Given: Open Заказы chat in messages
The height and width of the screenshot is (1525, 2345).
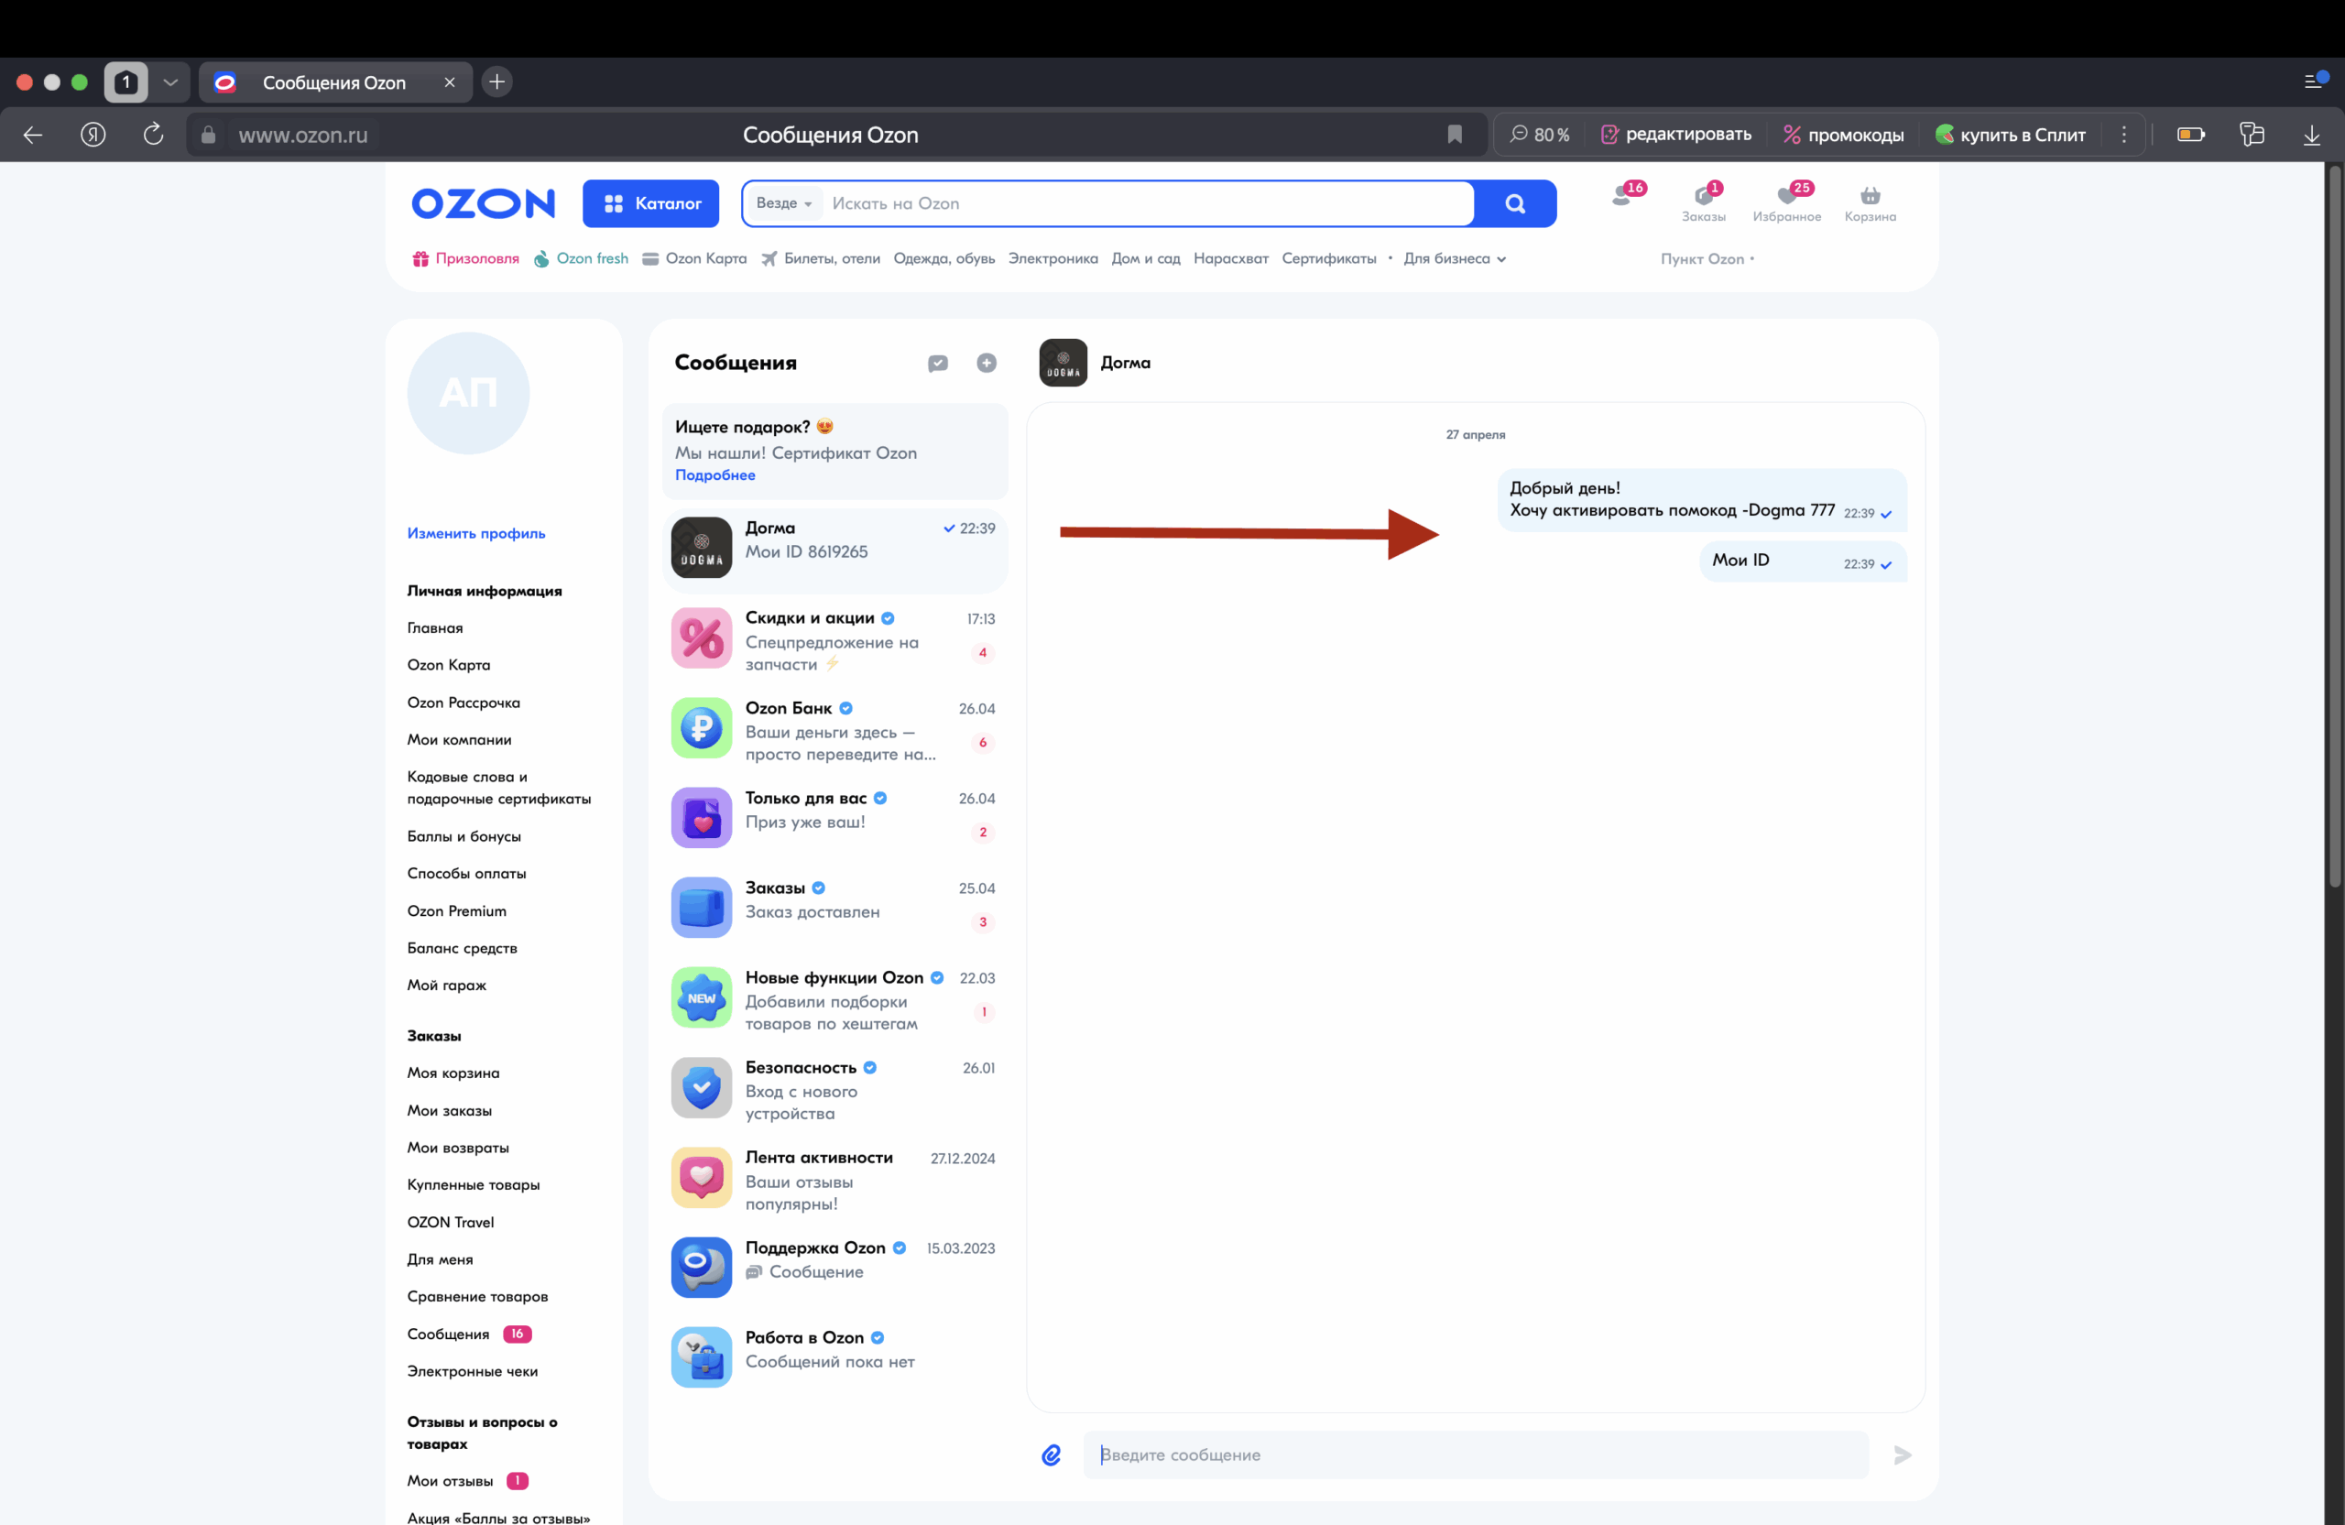Looking at the screenshot, I should (x=834, y=908).
